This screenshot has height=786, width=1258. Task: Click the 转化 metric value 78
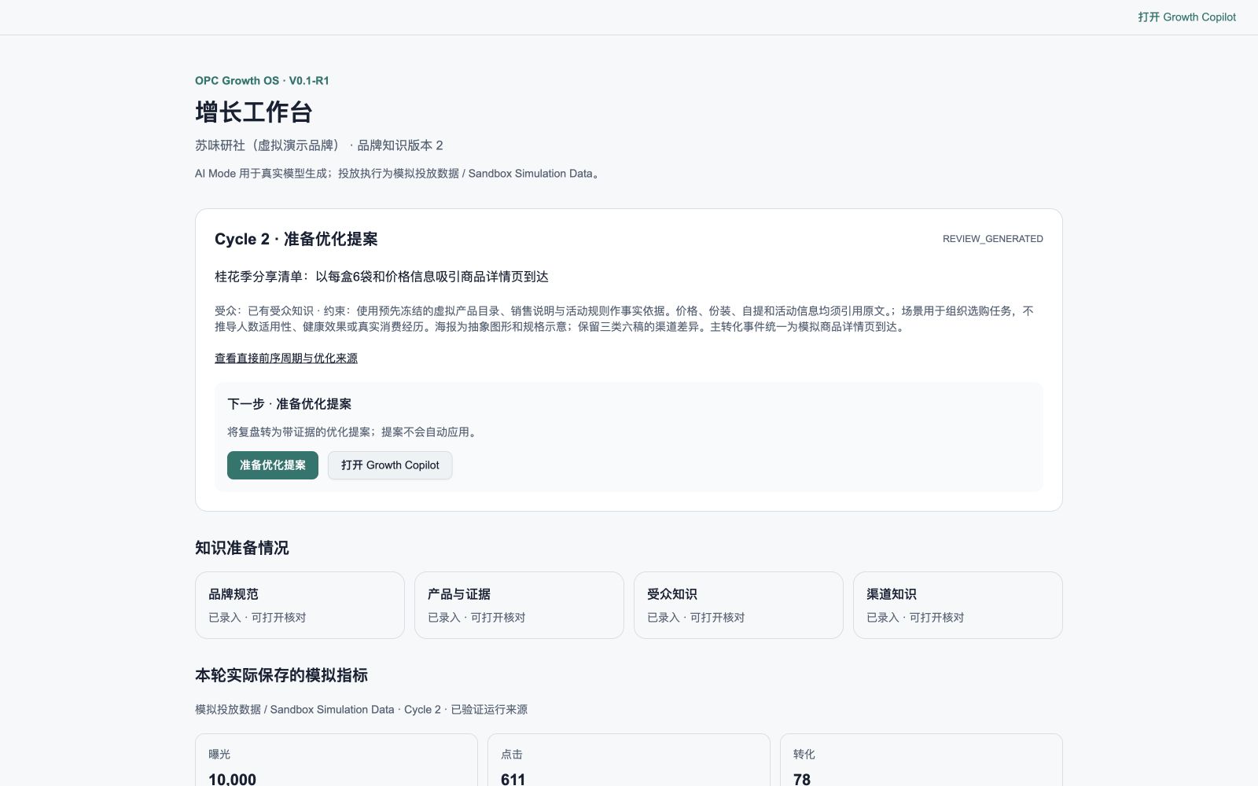point(802,779)
